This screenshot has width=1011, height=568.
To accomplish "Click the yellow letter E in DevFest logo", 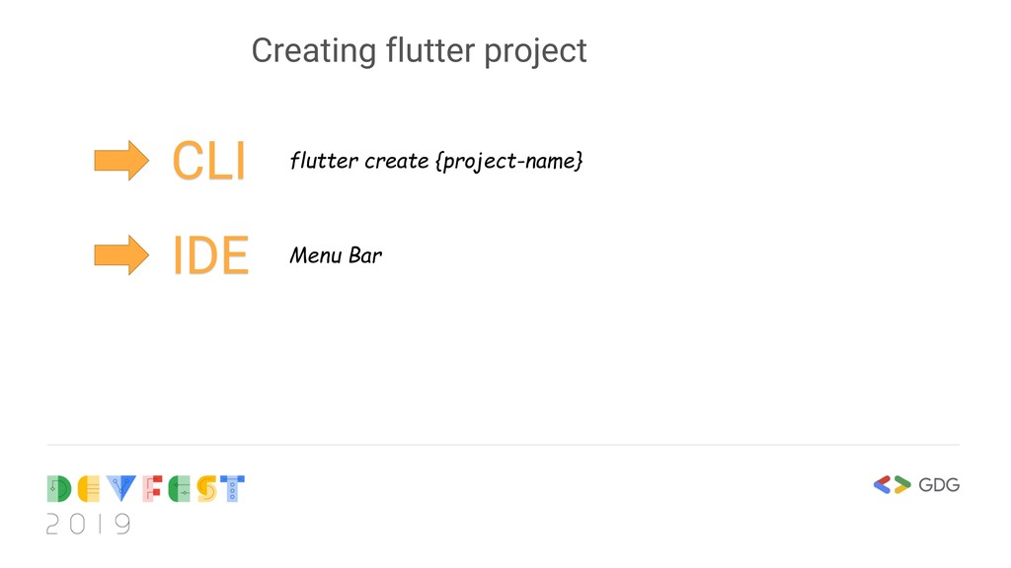I will click(x=89, y=488).
